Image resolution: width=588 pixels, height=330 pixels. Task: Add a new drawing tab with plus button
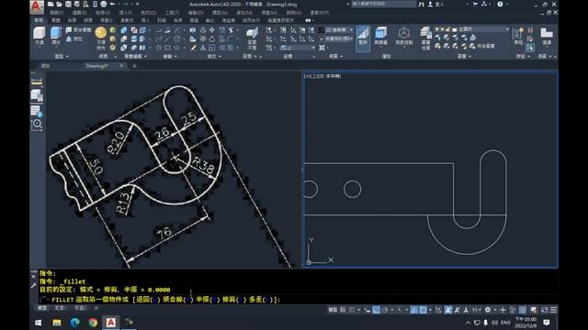click(x=134, y=66)
